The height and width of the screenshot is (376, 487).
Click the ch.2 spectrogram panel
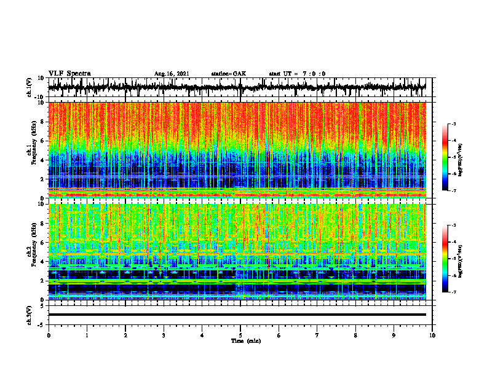click(x=237, y=252)
